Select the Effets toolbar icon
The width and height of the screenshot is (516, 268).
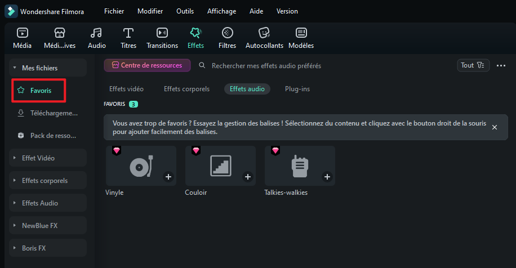tap(195, 33)
